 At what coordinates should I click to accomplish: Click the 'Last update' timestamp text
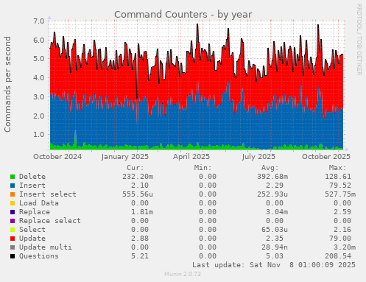pyautogui.click(x=274, y=265)
